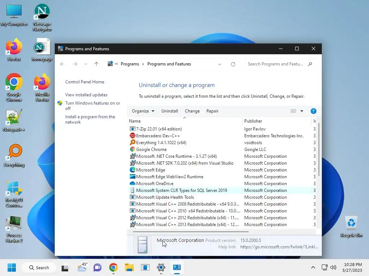Select Microsoft .NET SDK 7.0.202 entry
This screenshot has height=276, width=369.
coord(222,163)
